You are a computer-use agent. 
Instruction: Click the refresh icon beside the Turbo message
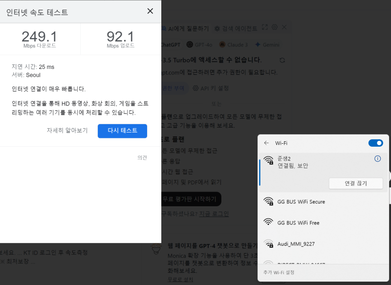coord(282,60)
